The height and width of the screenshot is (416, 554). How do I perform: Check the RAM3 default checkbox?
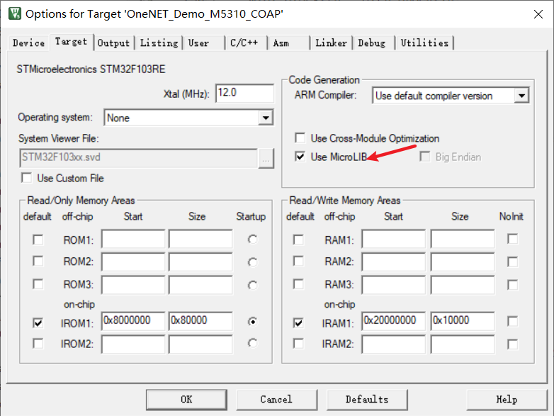(298, 284)
